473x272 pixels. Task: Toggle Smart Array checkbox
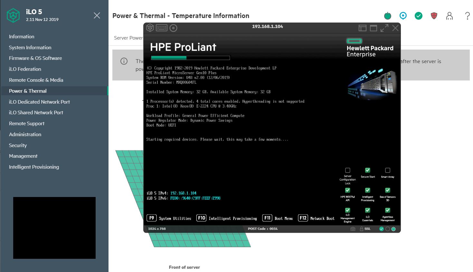pyautogui.click(x=388, y=170)
